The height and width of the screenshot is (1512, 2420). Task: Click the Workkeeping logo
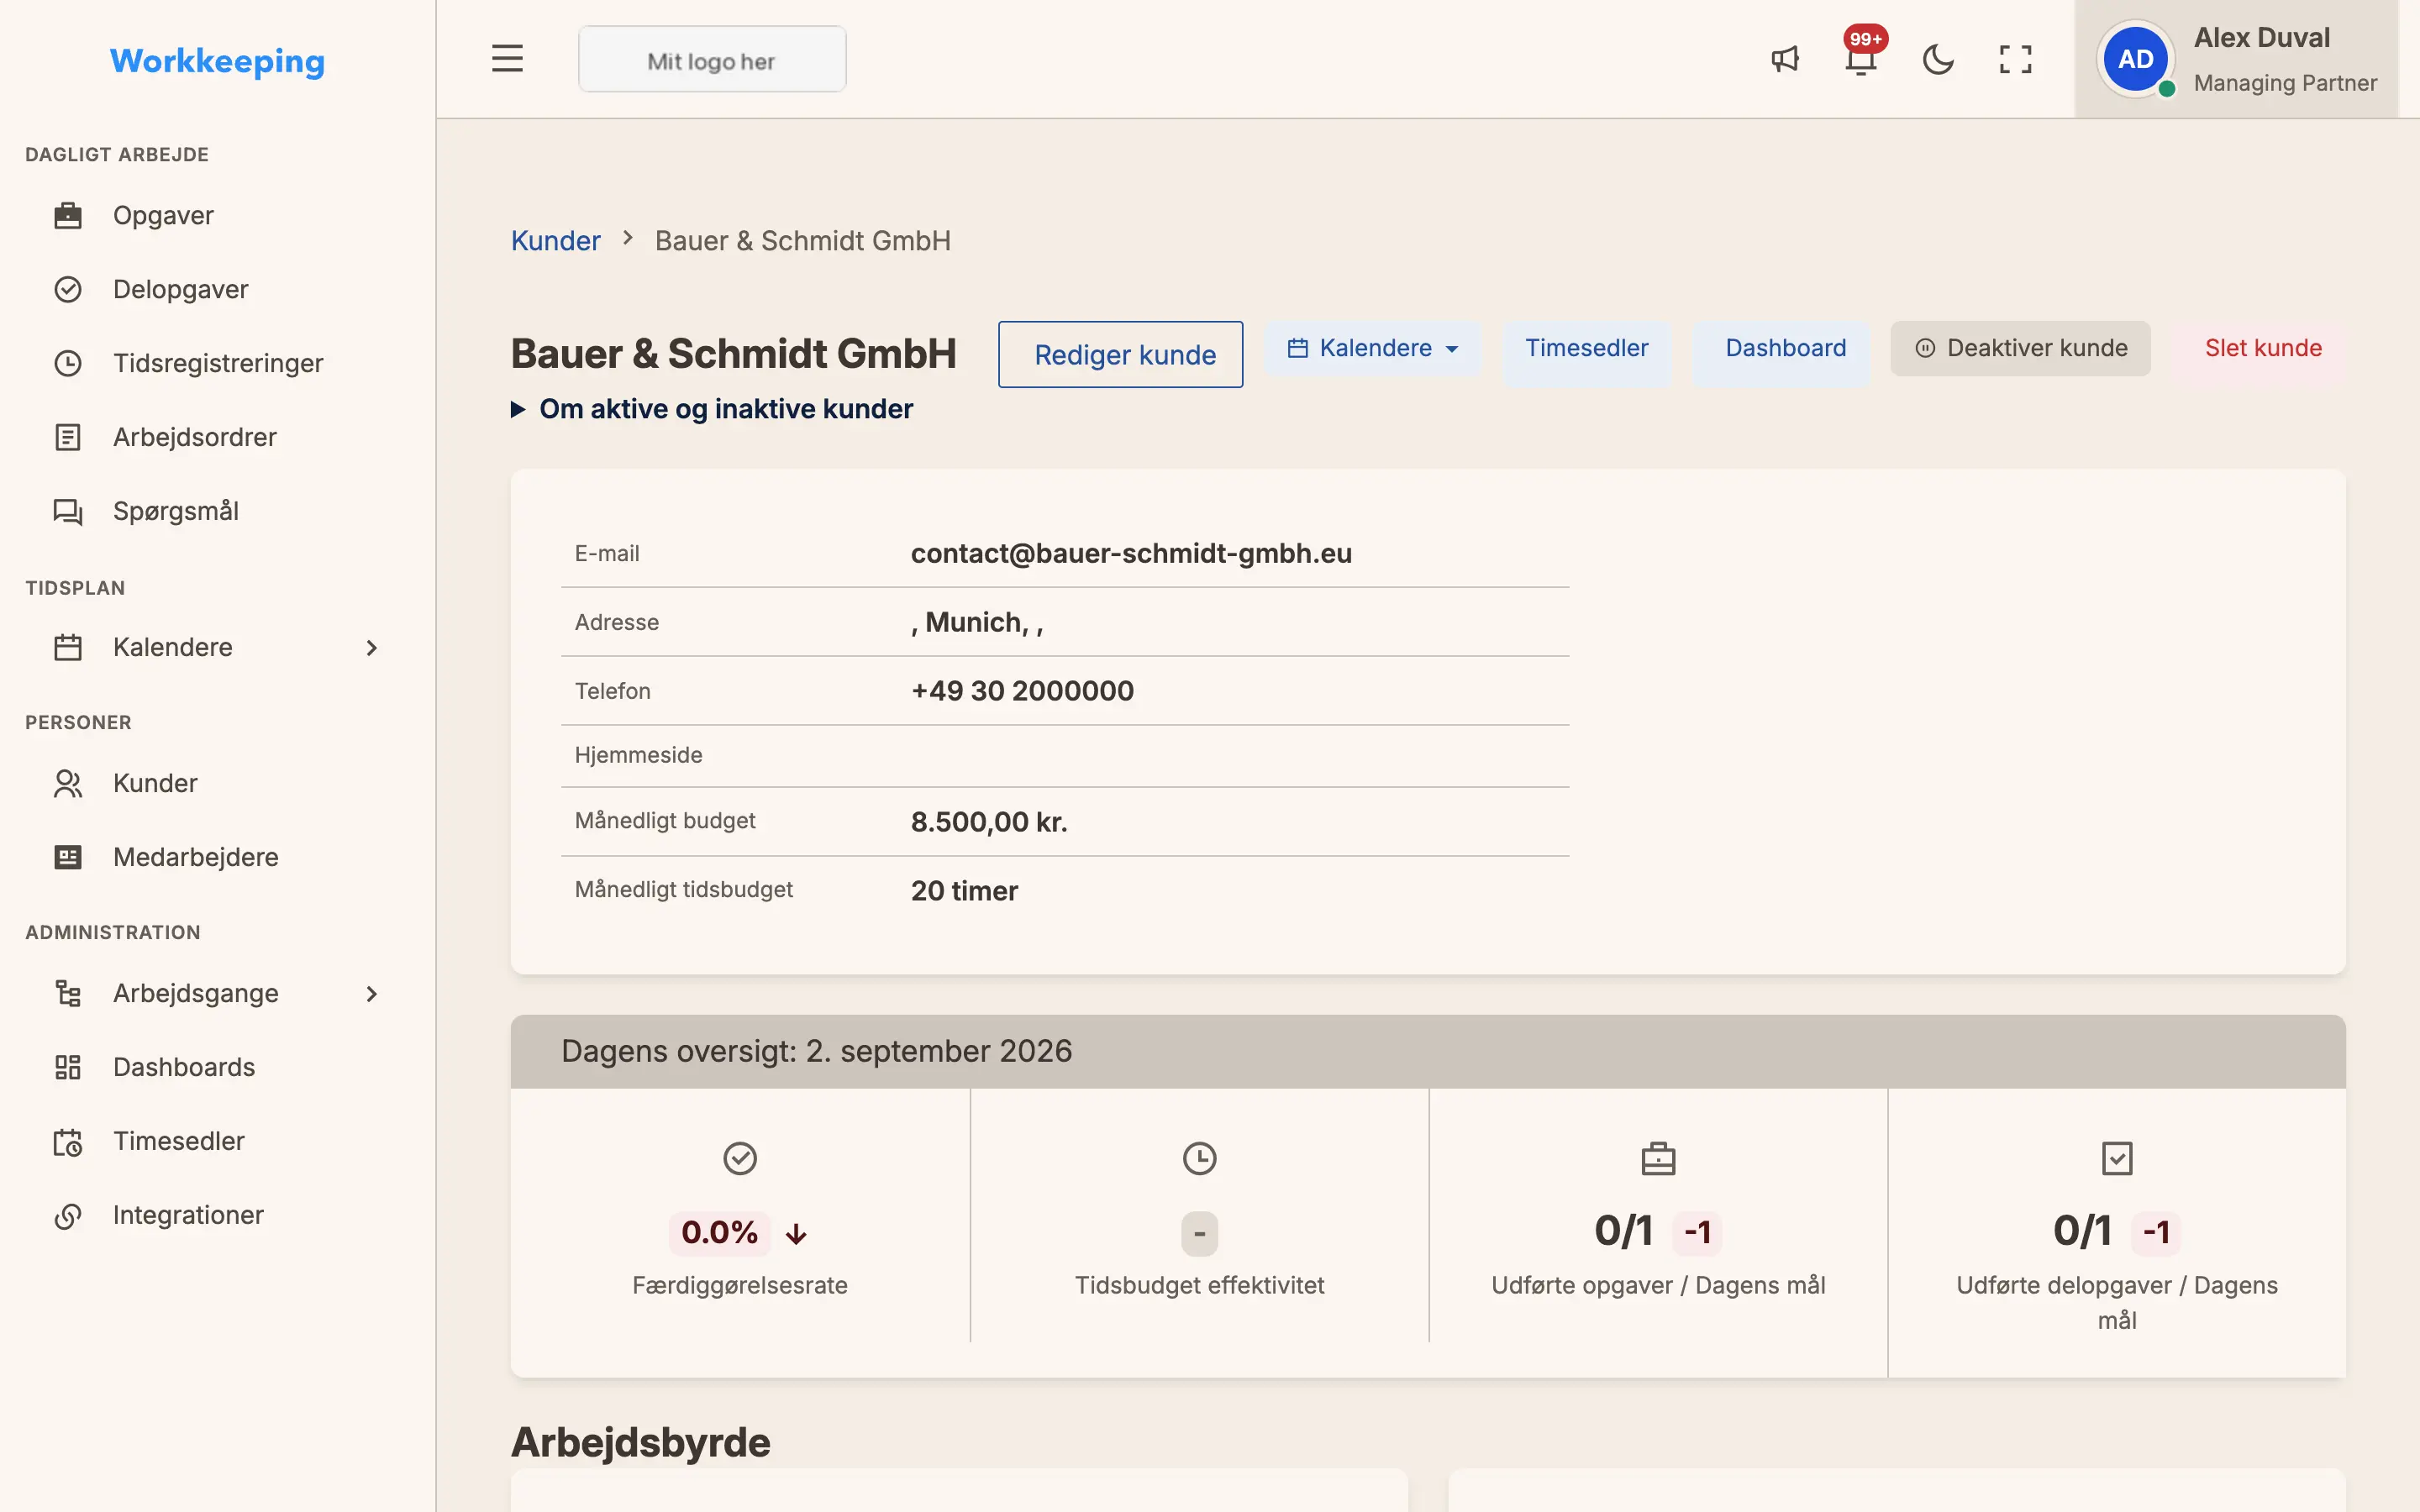pos(217,61)
